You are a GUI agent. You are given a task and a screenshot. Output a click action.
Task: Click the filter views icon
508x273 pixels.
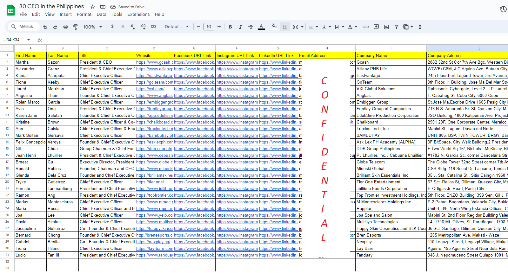point(406,27)
